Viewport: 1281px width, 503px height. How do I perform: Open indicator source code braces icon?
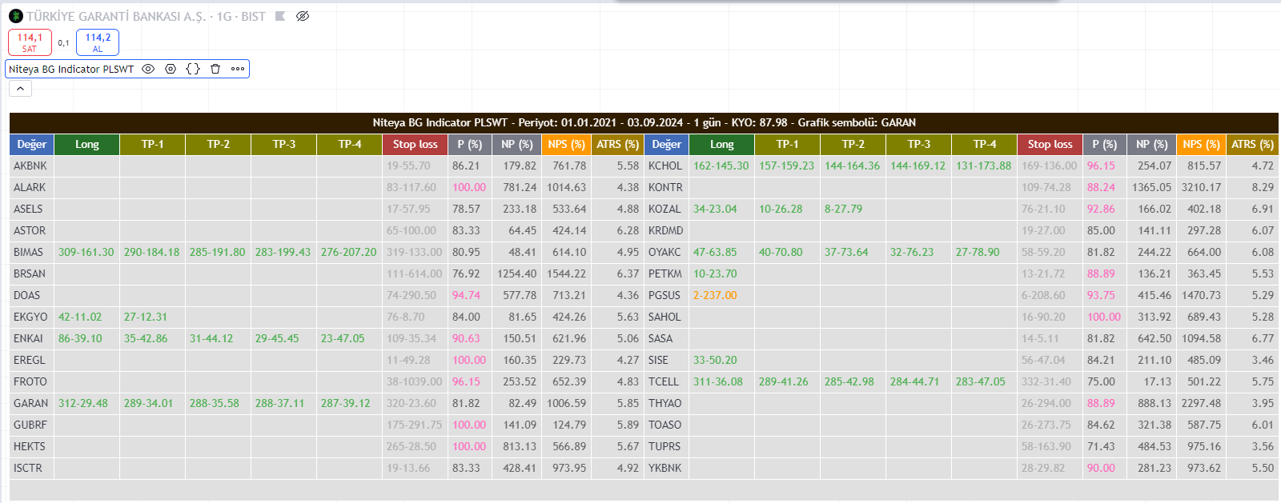pyautogui.click(x=193, y=70)
